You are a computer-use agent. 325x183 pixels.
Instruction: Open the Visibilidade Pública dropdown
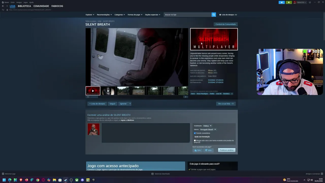coord(207,126)
